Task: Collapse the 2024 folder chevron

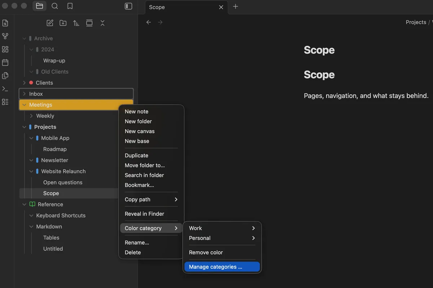Action: point(31,50)
